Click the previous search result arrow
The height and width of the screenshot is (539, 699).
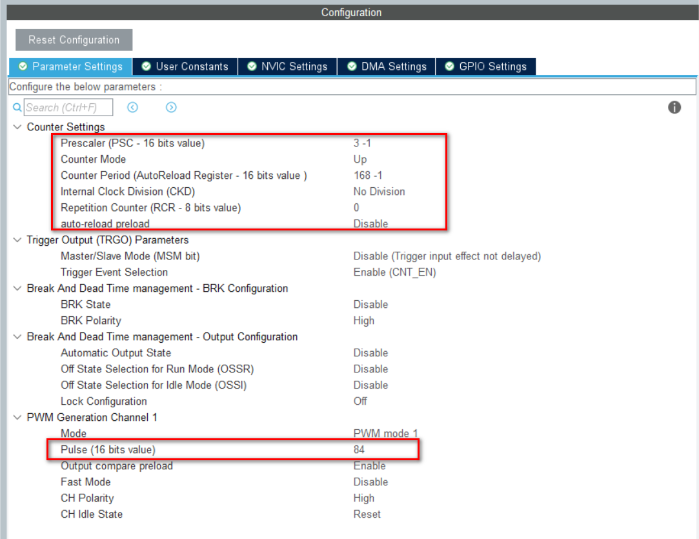tap(132, 107)
